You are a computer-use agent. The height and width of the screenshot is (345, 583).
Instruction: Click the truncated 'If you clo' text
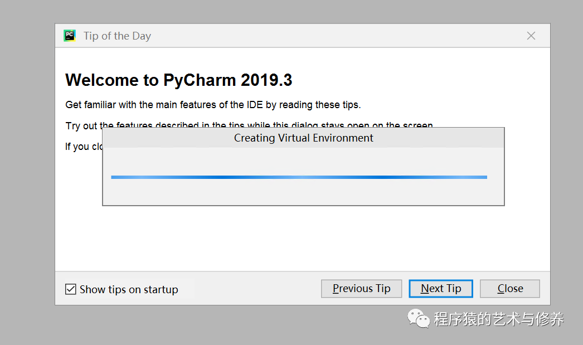(x=84, y=147)
